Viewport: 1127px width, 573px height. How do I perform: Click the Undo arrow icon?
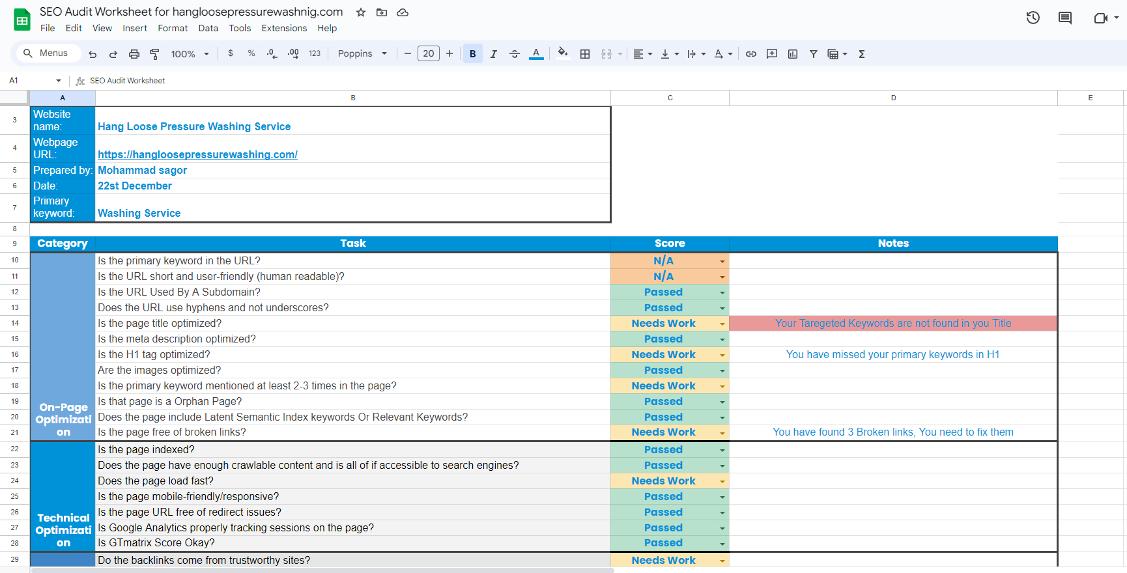pyautogui.click(x=93, y=54)
